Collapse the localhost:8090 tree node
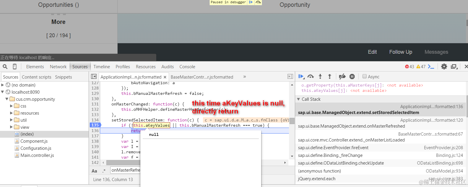The height and width of the screenshot is (187, 468). (3, 92)
